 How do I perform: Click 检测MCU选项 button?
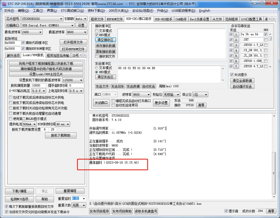pyautogui.click(x=19, y=199)
